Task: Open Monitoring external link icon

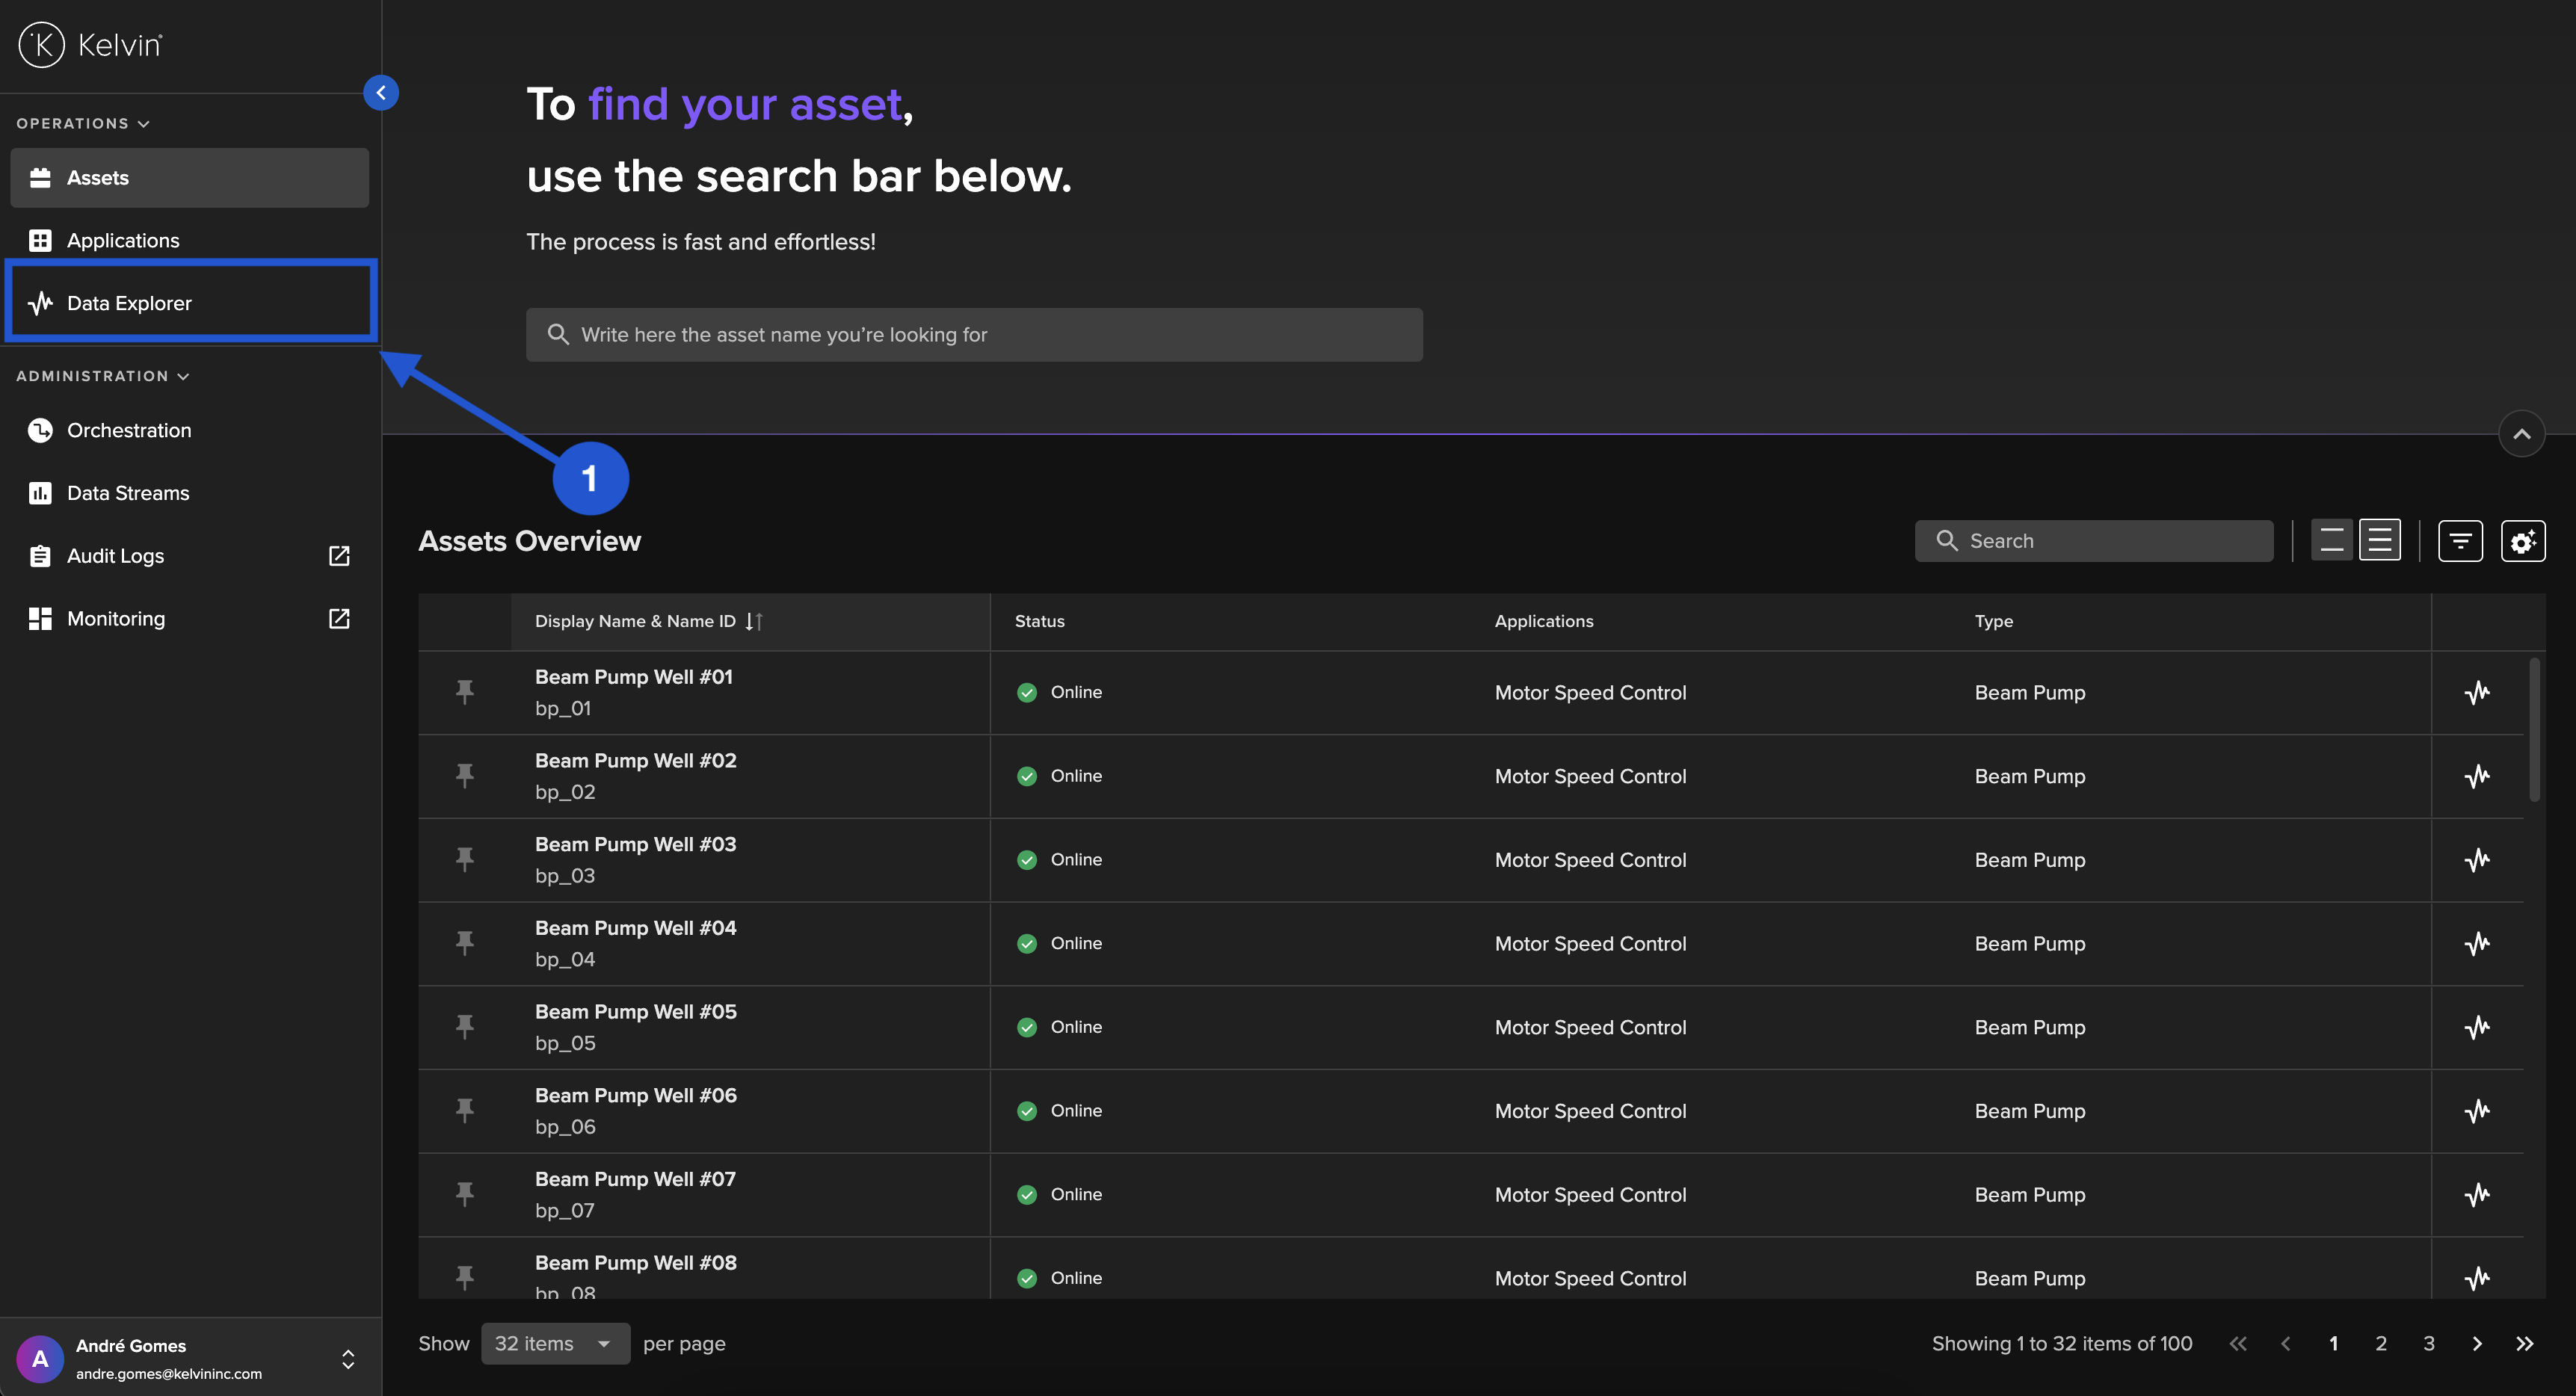Action: coord(339,619)
